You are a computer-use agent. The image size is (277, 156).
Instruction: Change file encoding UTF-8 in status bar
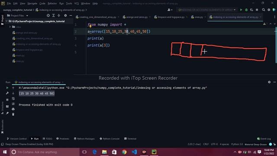pyautogui.click(x=214, y=144)
